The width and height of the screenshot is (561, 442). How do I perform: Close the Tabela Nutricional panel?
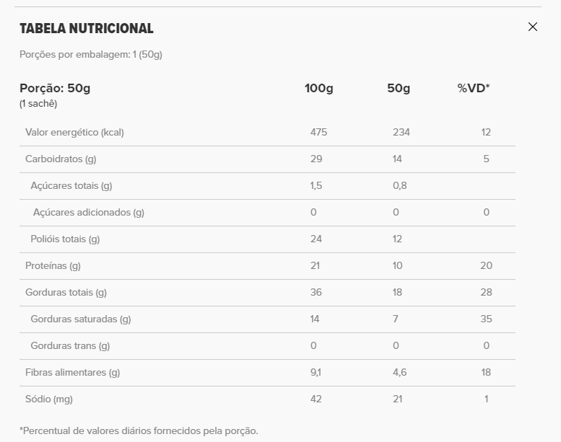point(533,27)
